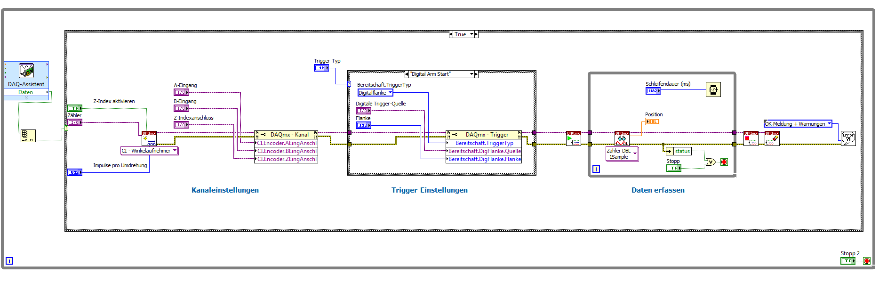The width and height of the screenshot is (879, 283).
Task: Click the Schleifendauer (ms) U32 terminal
Action: point(653,91)
